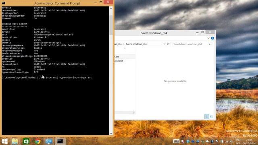Select haxm-windows_r04 breadcrumb in address bar

pyautogui.click(x=136, y=44)
